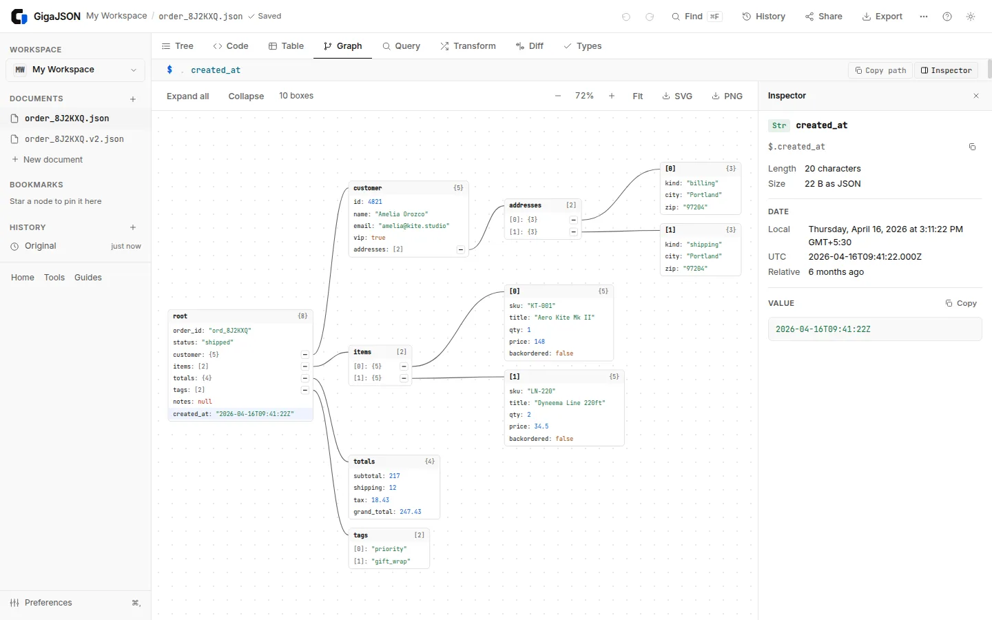This screenshot has height=620, width=992.
Task: Copy the $.created_at path icon
Action: tap(972, 147)
